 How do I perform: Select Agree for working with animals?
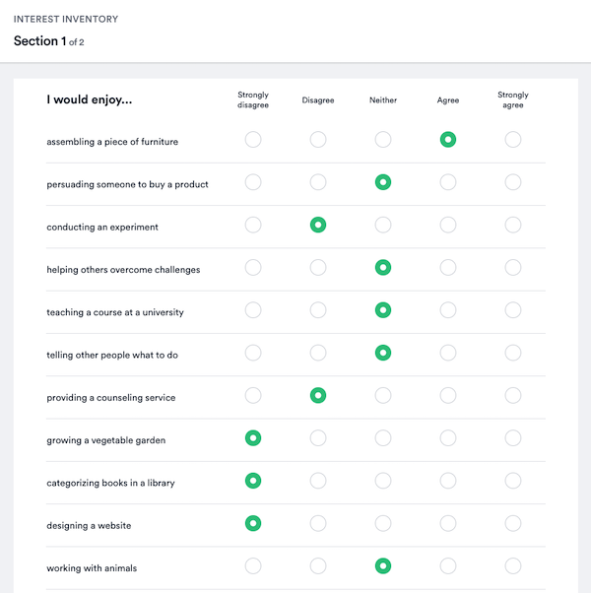pos(448,566)
